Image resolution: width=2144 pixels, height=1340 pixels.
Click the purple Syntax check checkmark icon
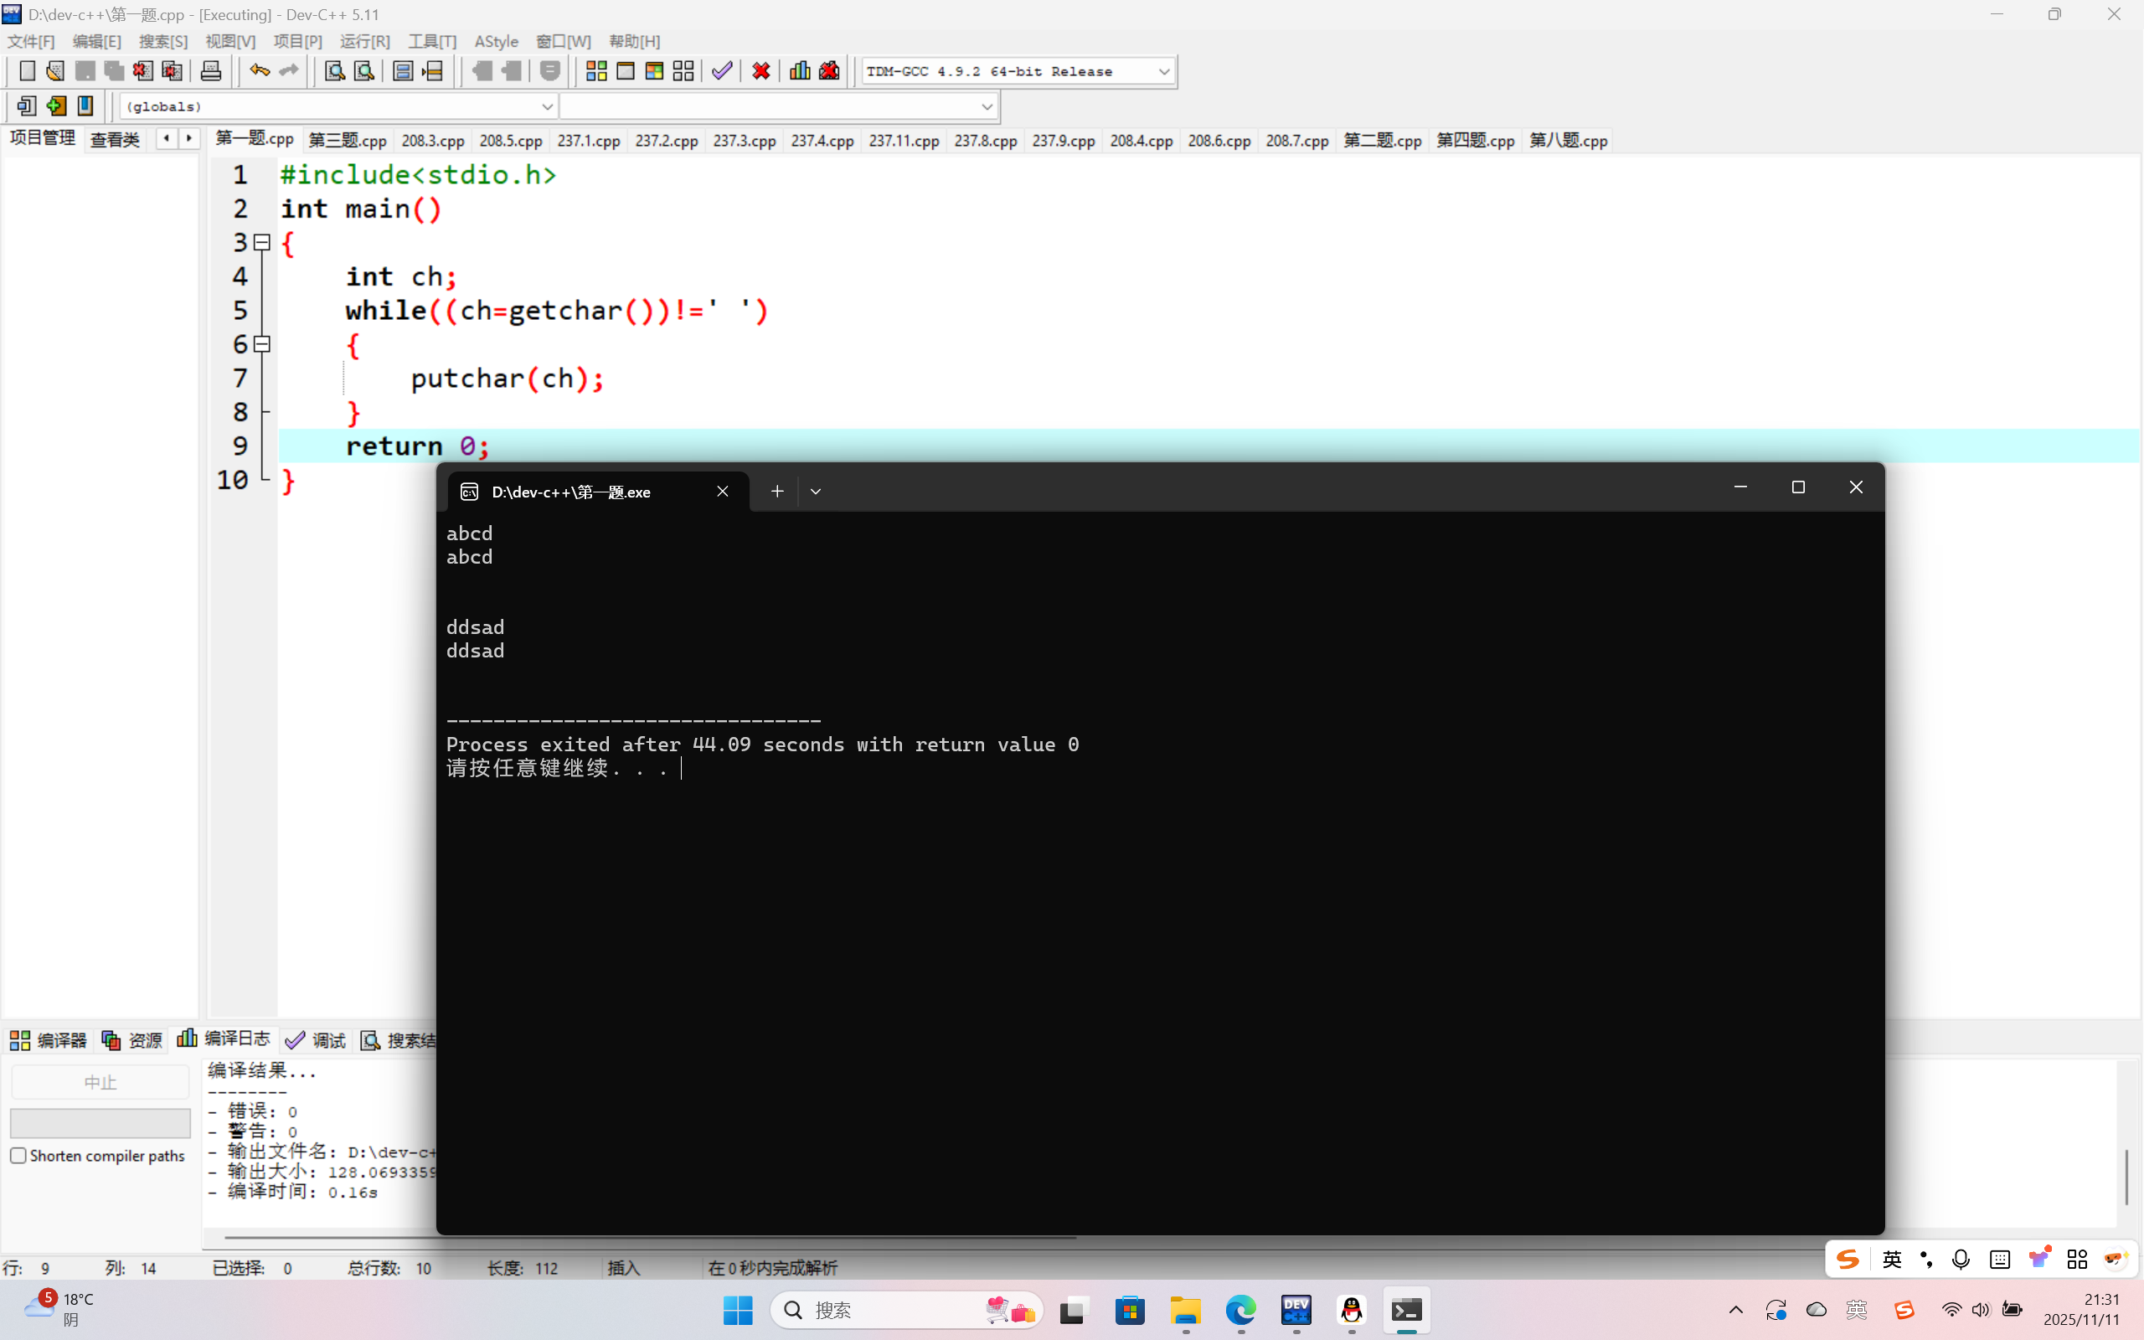tap(722, 71)
